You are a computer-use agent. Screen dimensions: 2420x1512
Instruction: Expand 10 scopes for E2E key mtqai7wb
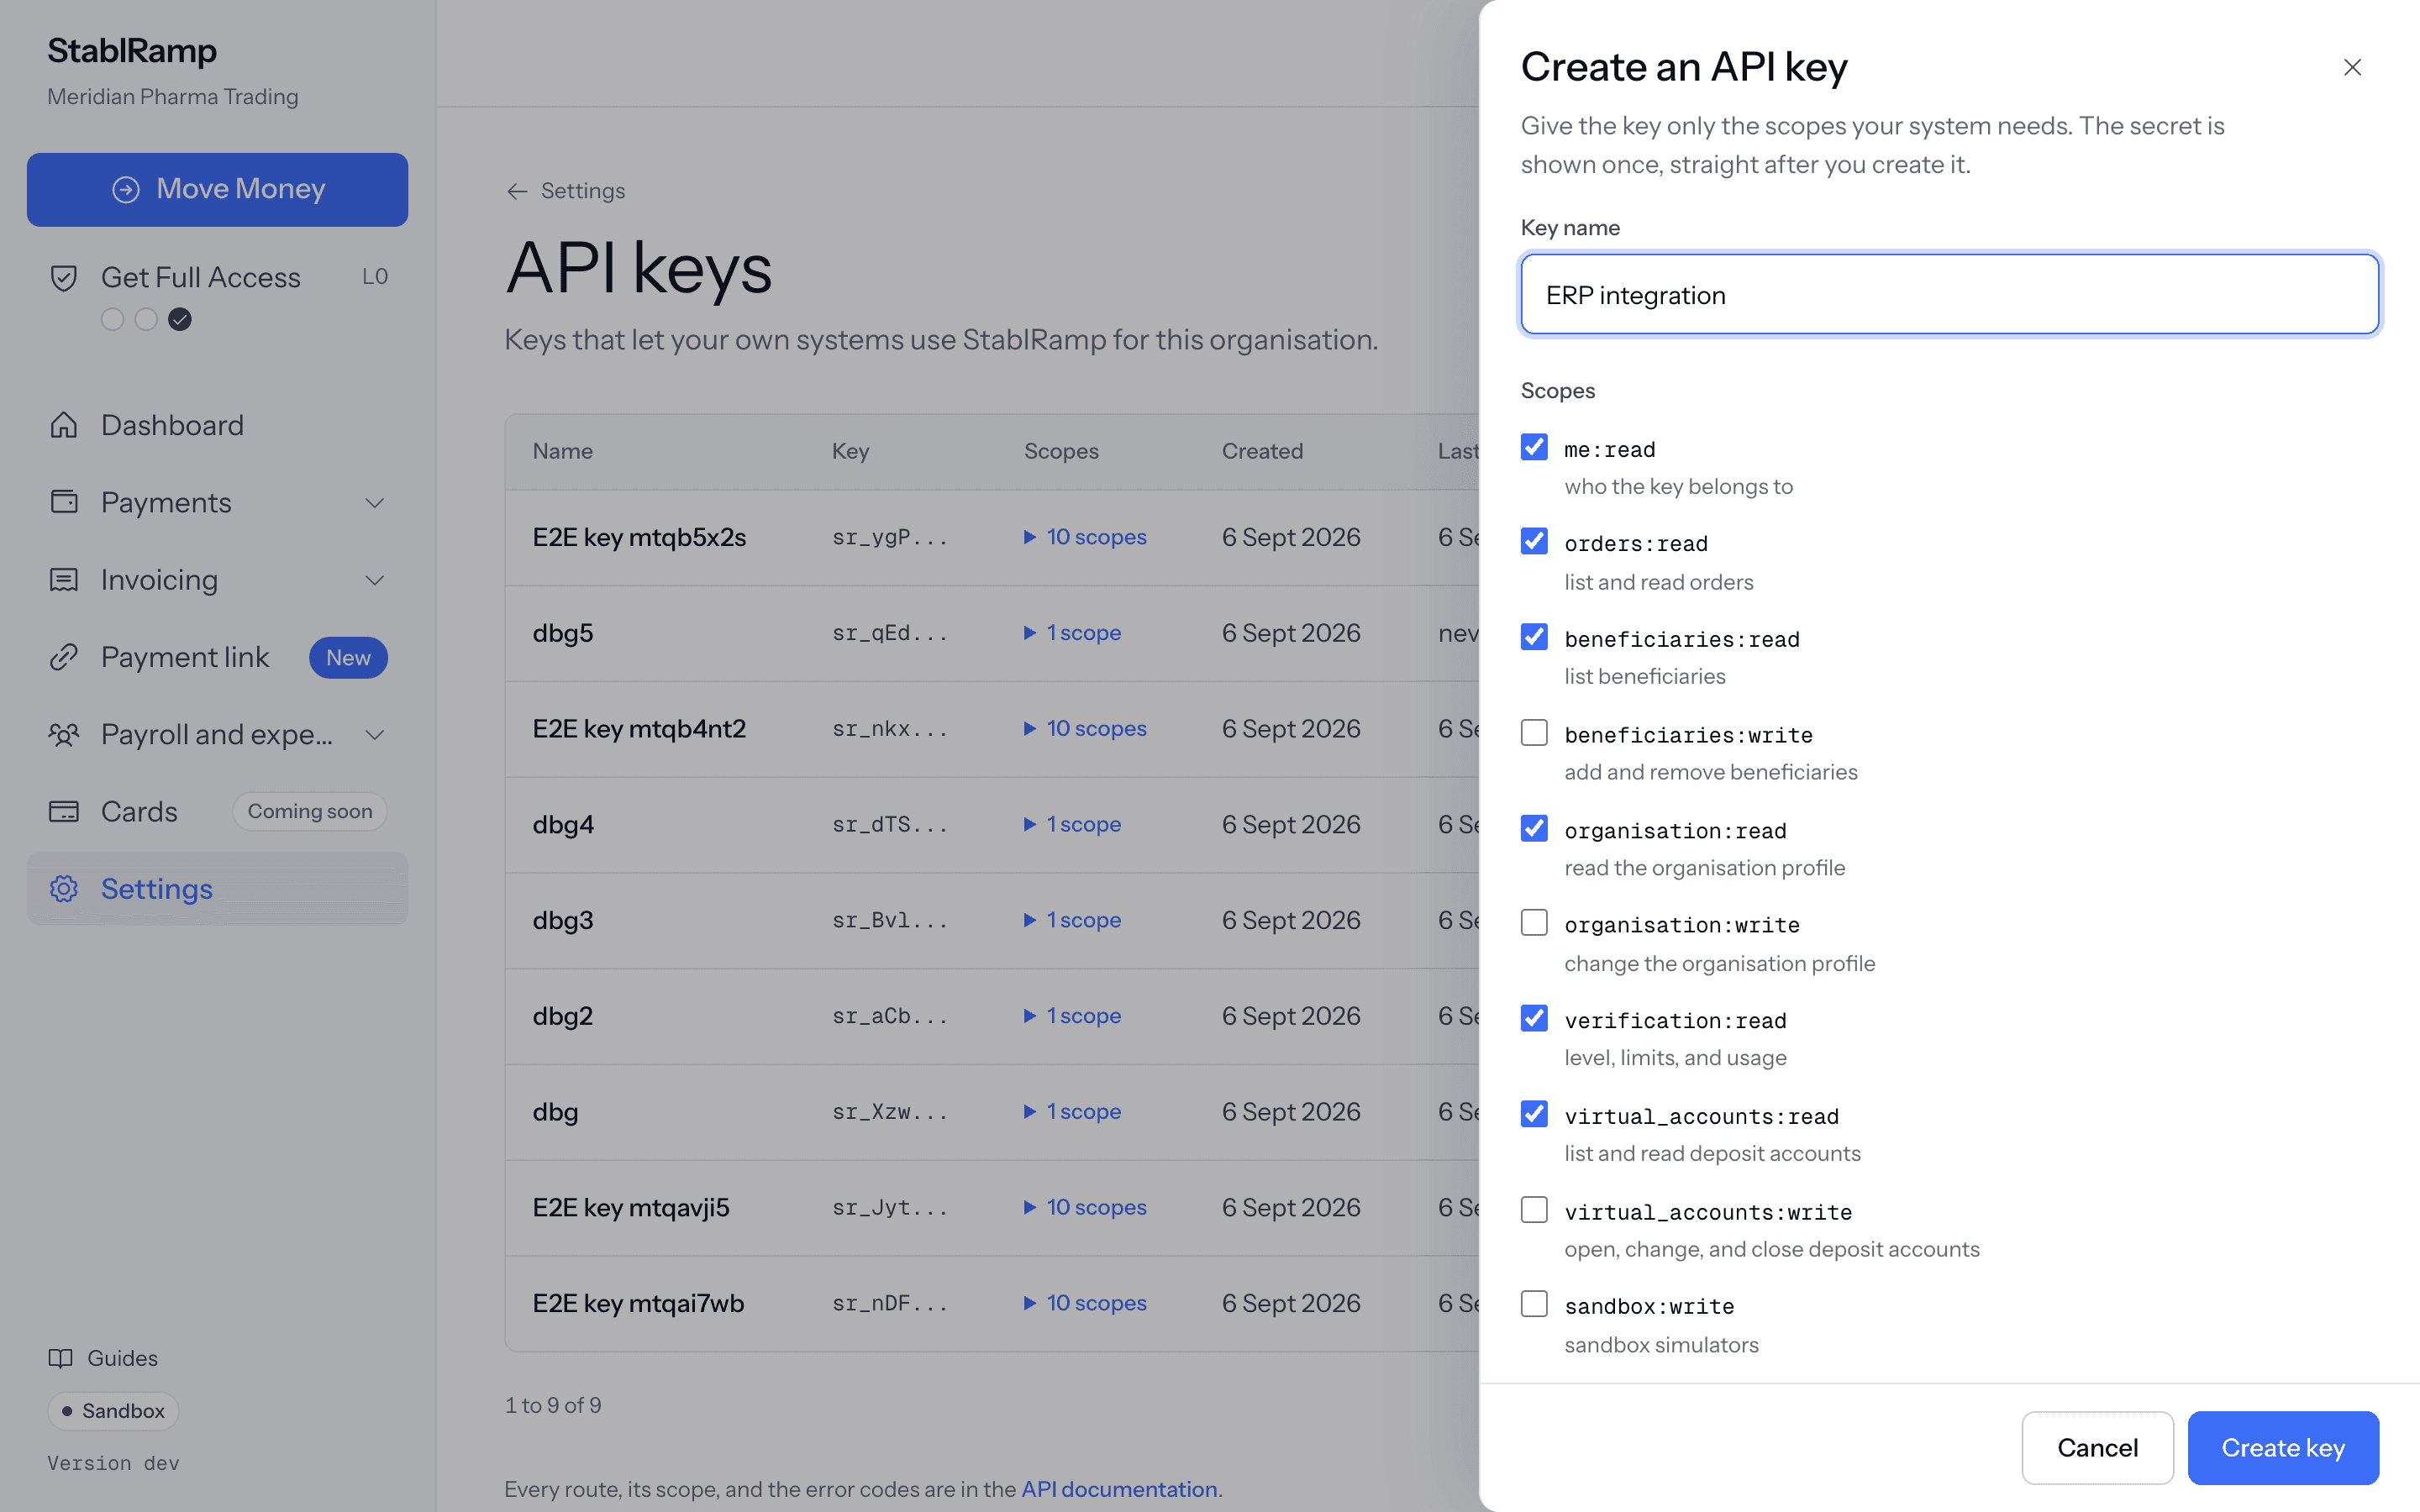click(x=1085, y=1303)
